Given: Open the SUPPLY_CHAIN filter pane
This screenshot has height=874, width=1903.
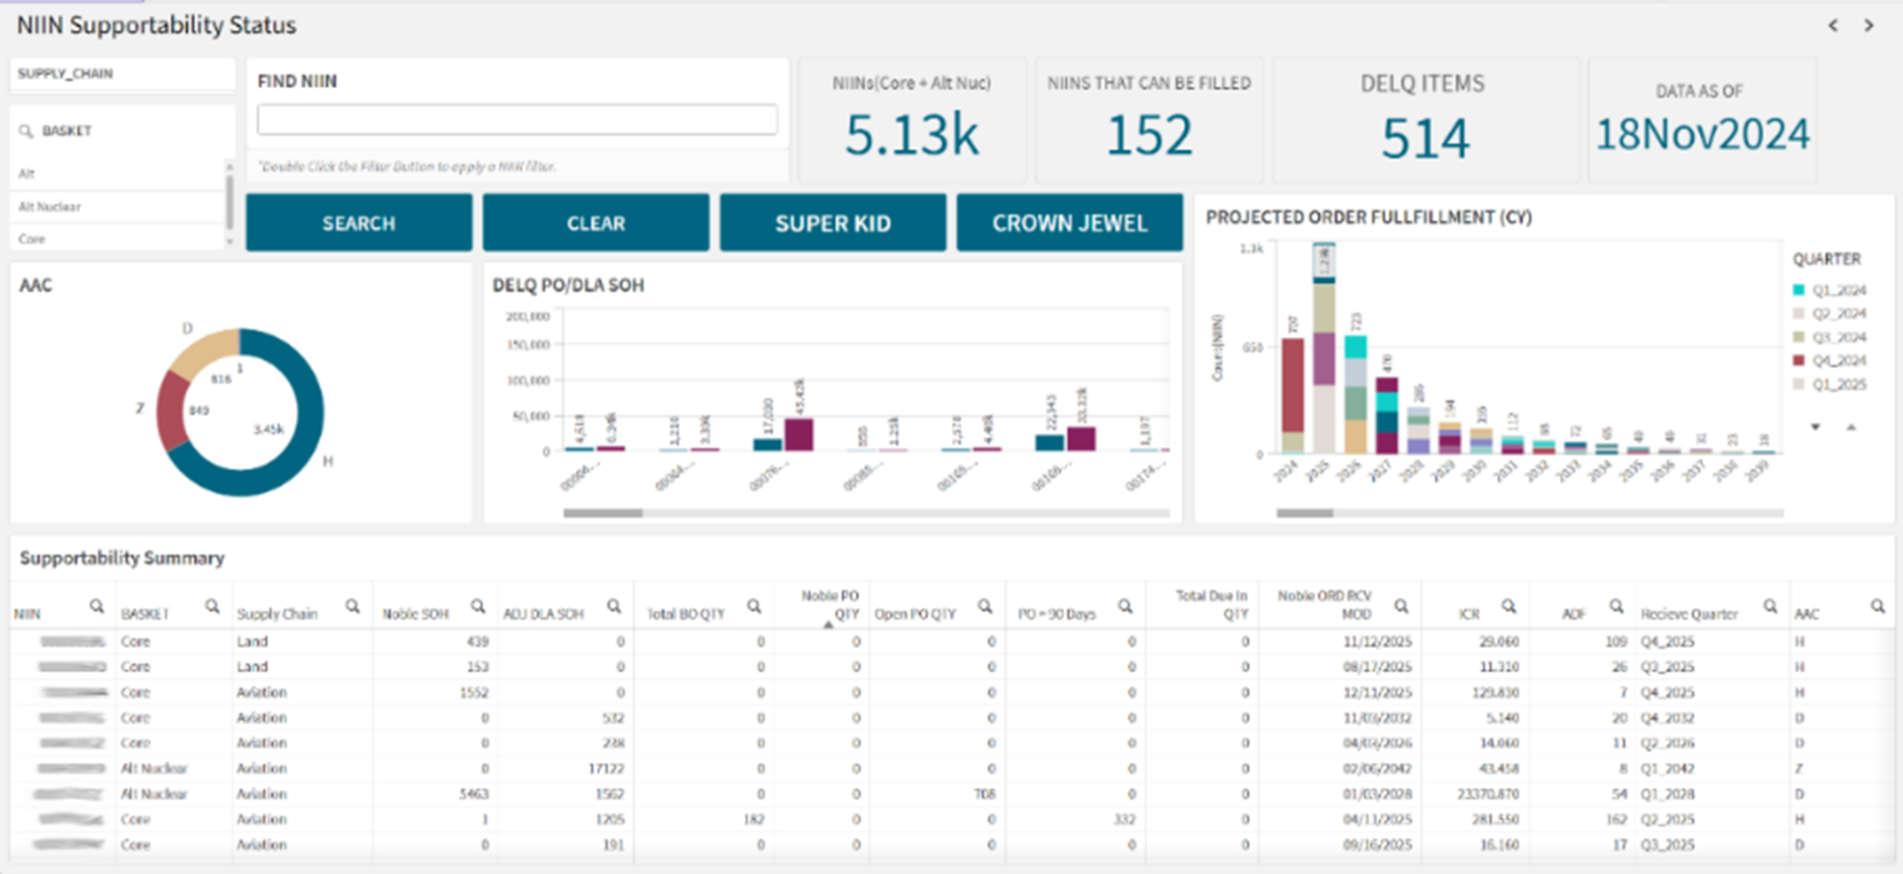Looking at the screenshot, I should (122, 74).
